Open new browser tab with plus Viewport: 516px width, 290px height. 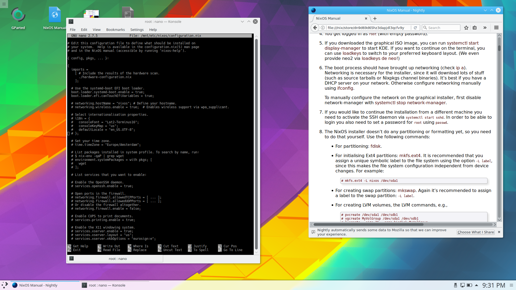(375, 19)
